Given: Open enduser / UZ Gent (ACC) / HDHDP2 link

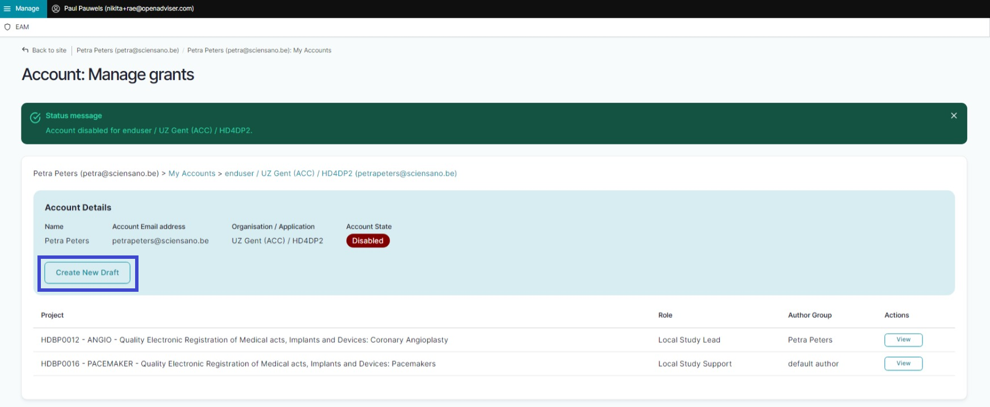Looking at the screenshot, I should [x=341, y=174].
